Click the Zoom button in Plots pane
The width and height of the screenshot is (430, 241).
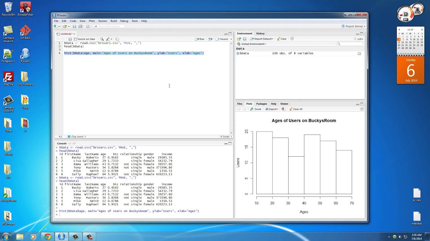point(256,109)
